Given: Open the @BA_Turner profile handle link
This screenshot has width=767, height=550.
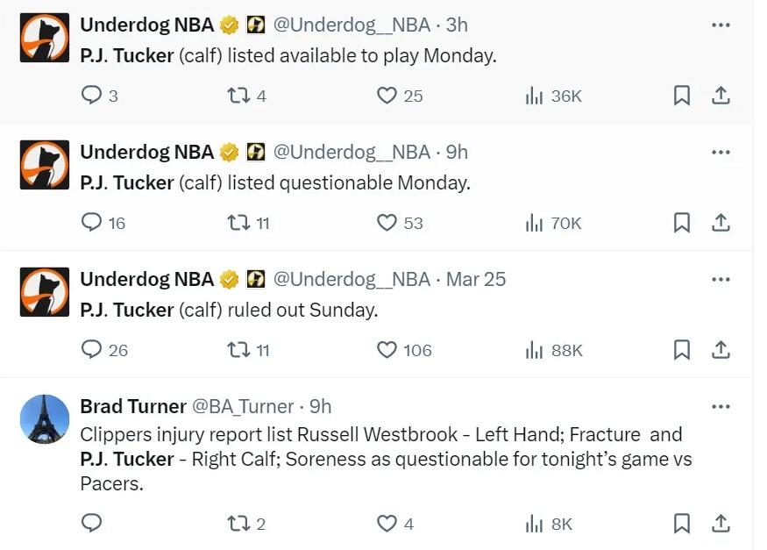Looking at the screenshot, I should [x=243, y=406].
